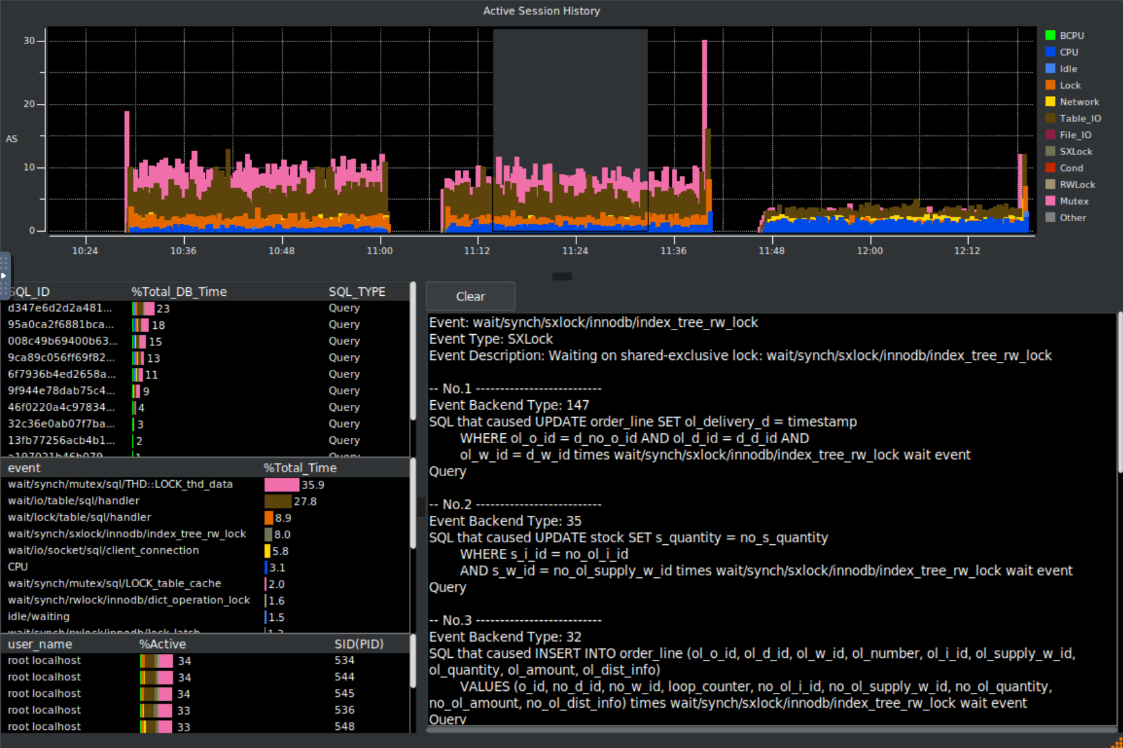Select event wait/io/table/sql/handler

pyautogui.click(x=205, y=501)
